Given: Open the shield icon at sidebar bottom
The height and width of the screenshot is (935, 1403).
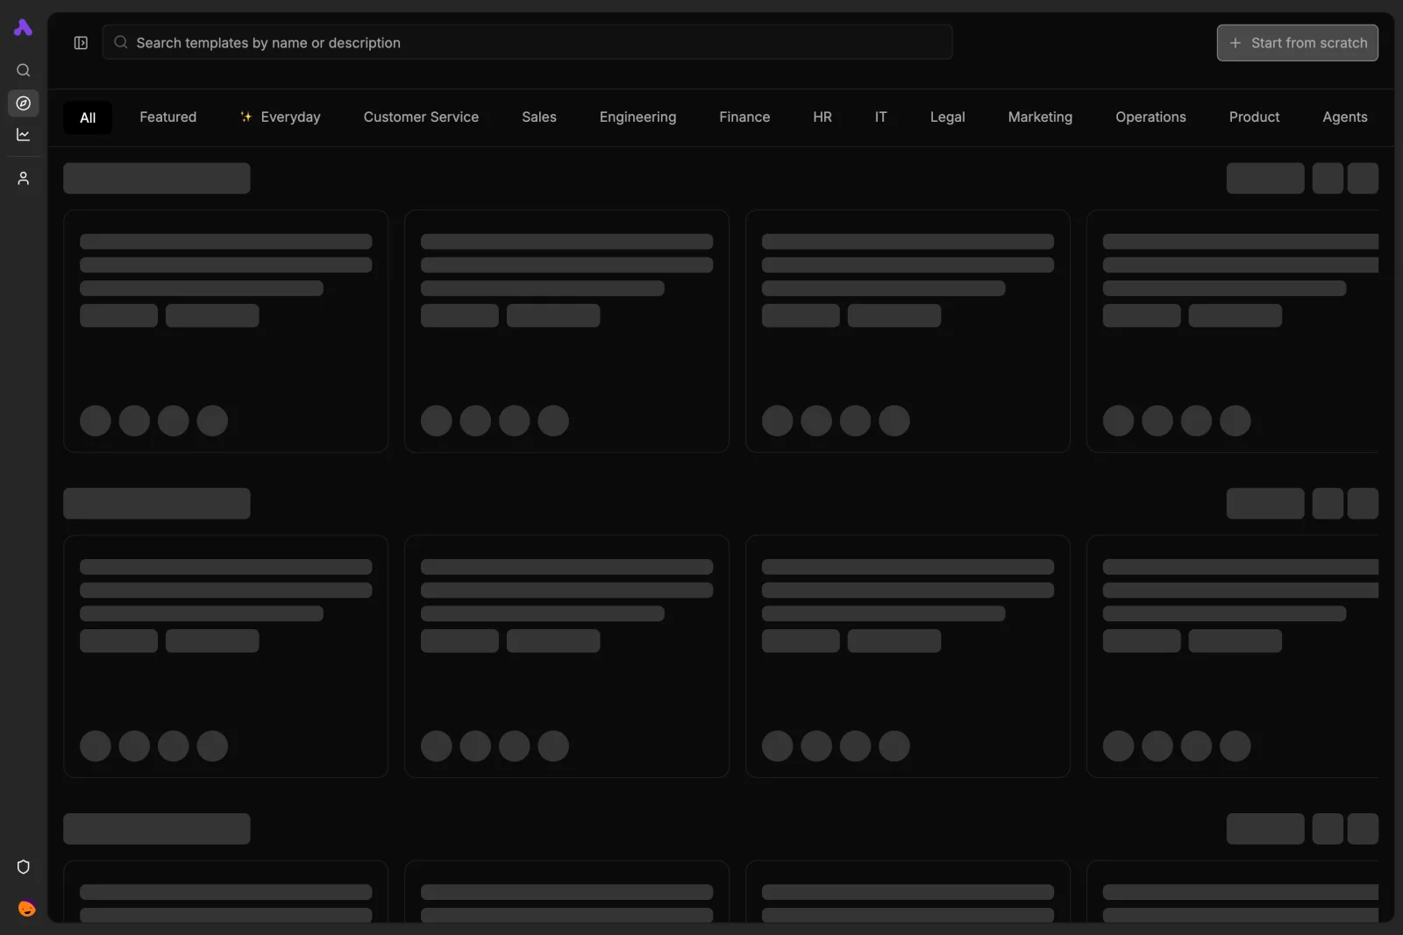Looking at the screenshot, I should tap(24, 867).
